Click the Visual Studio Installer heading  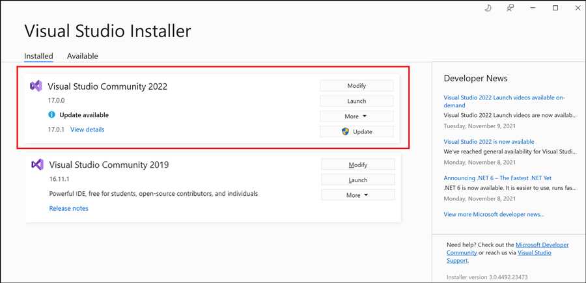pyautogui.click(x=107, y=31)
